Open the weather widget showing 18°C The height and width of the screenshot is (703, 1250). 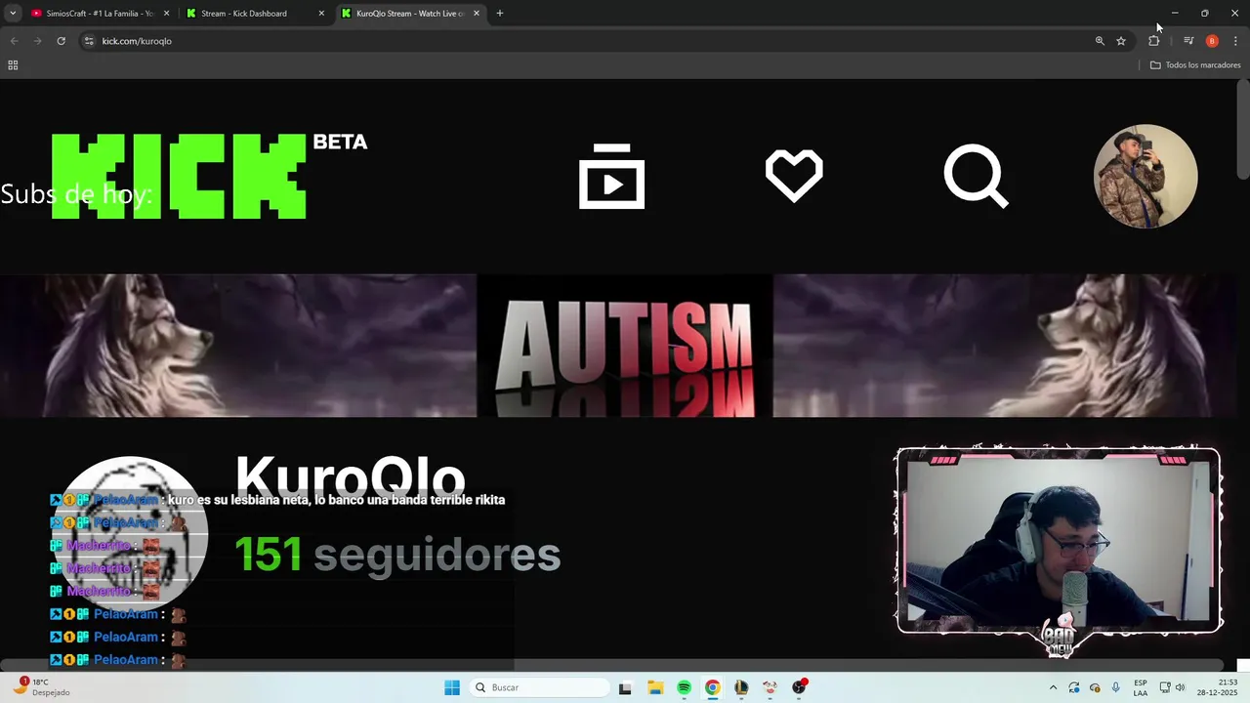(41, 687)
